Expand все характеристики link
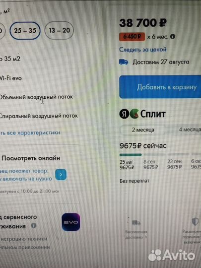This screenshot has width=201, height=268. tap(30, 133)
